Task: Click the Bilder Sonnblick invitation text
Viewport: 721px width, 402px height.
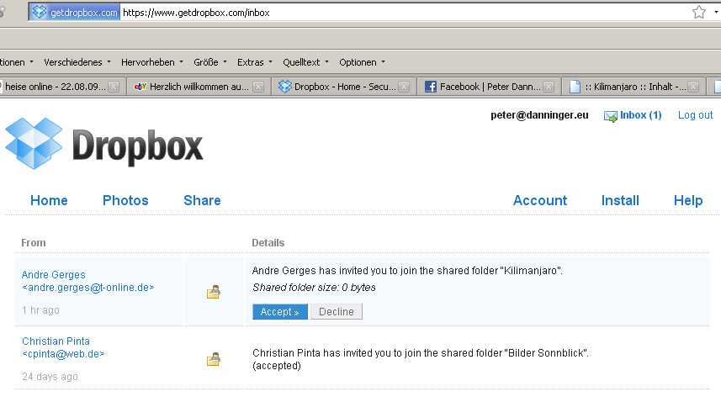Action: (421, 353)
